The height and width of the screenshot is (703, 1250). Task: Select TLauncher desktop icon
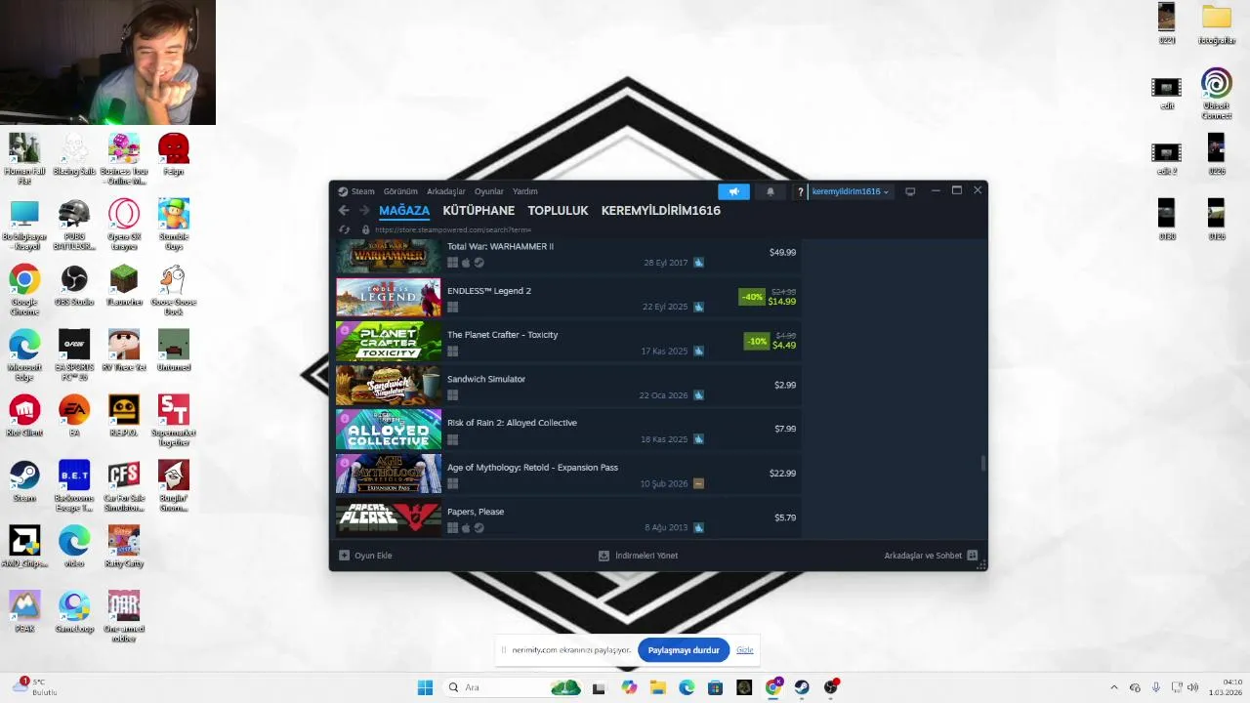124,285
